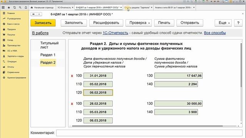Image resolution: width=246 pixels, height=138 pixels.
Task: Click the Заполнить button
Action: (x=74, y=23)
